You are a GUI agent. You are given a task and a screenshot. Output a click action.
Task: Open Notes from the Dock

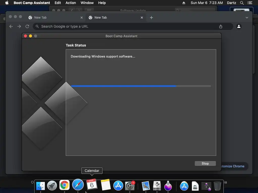click(106, 185)
